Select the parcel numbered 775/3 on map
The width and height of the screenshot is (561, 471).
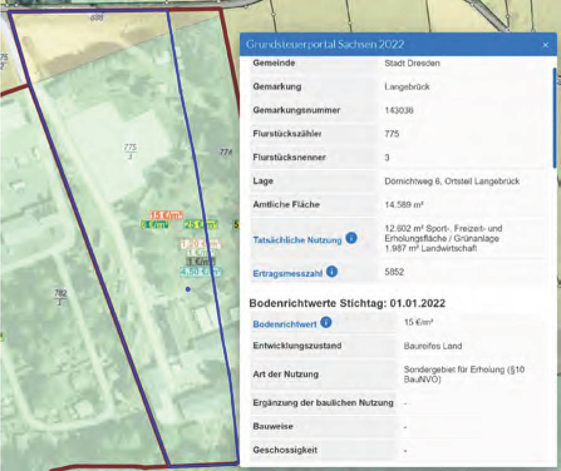click(x=129, y=149)
